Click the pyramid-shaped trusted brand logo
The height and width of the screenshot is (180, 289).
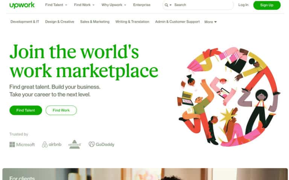click(75, 144)
